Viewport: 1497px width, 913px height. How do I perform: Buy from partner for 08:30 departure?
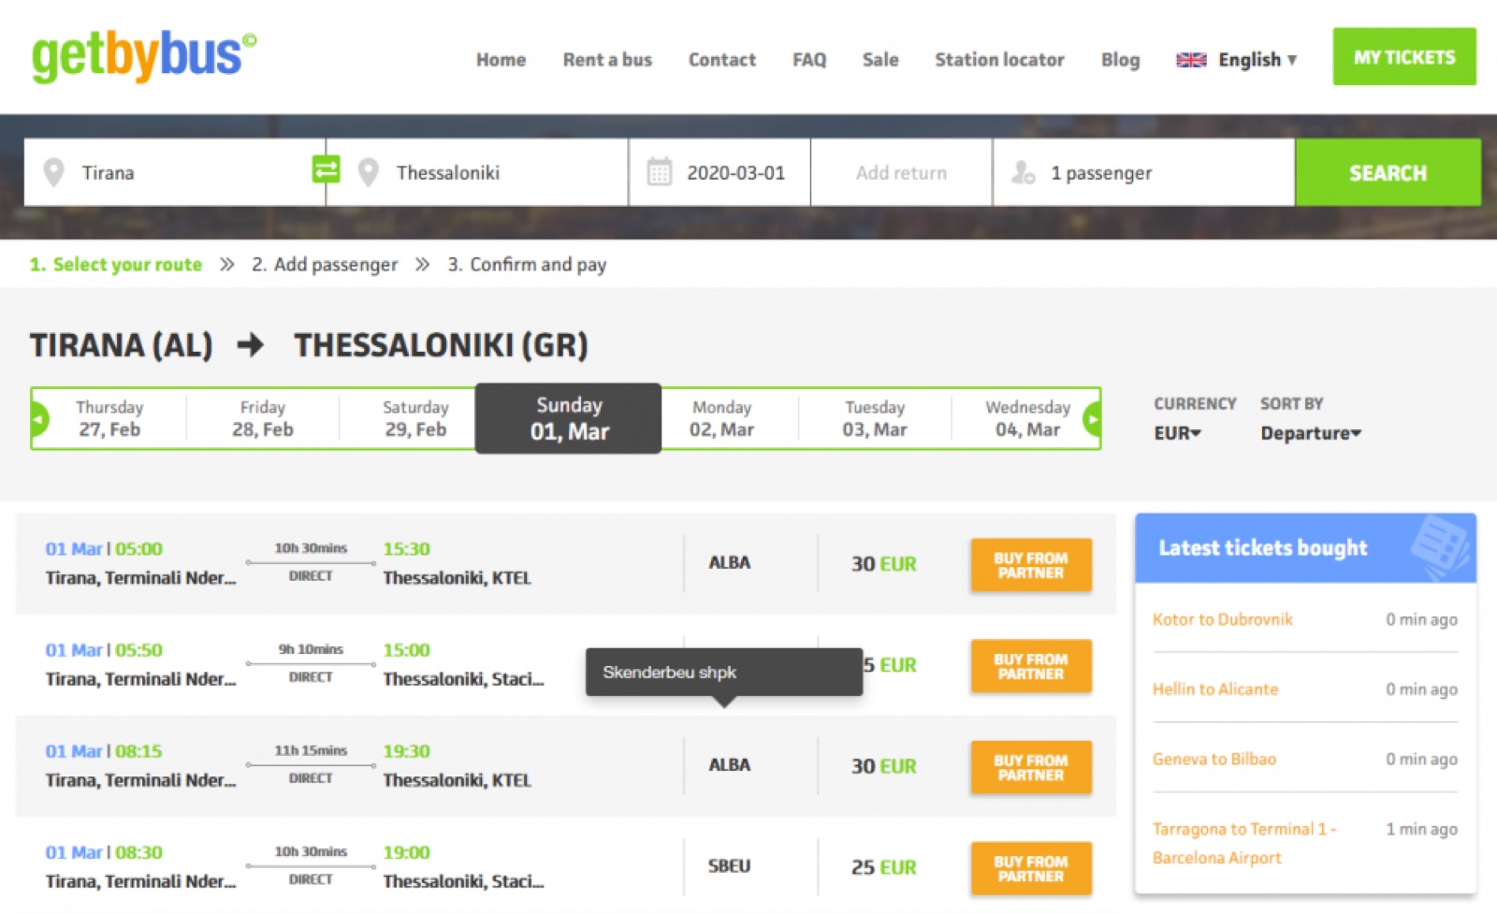[x=1031, y=868]
